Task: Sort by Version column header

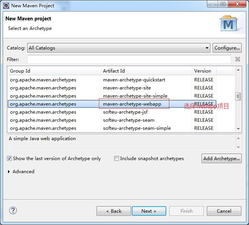Action: [x=204, y=71]
